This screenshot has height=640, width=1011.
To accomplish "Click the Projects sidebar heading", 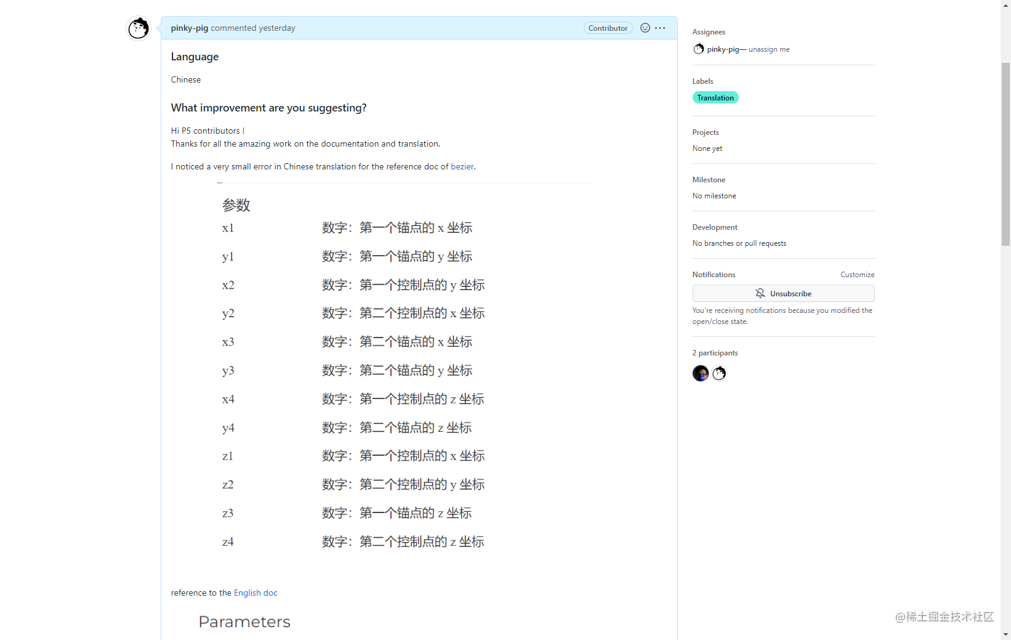I will [706, 132].
